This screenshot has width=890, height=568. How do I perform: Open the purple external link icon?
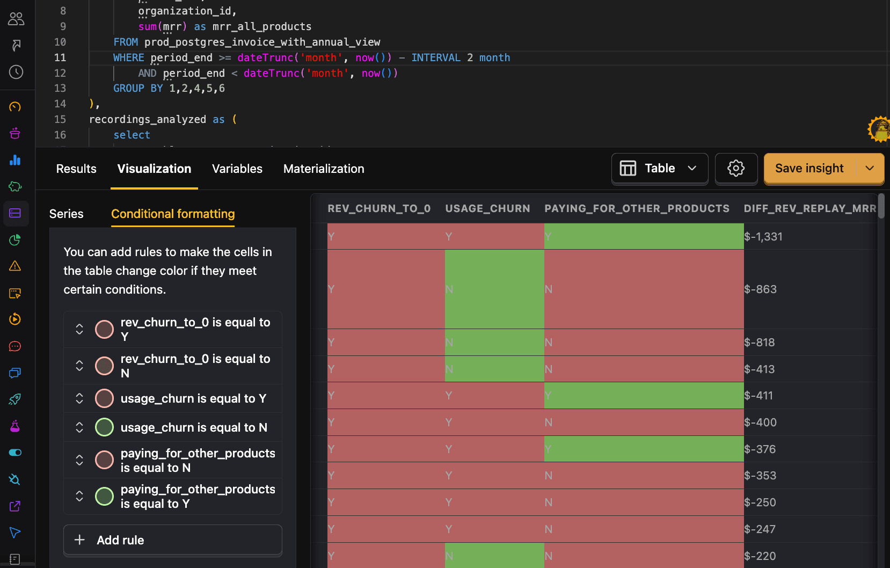[15, 506]
